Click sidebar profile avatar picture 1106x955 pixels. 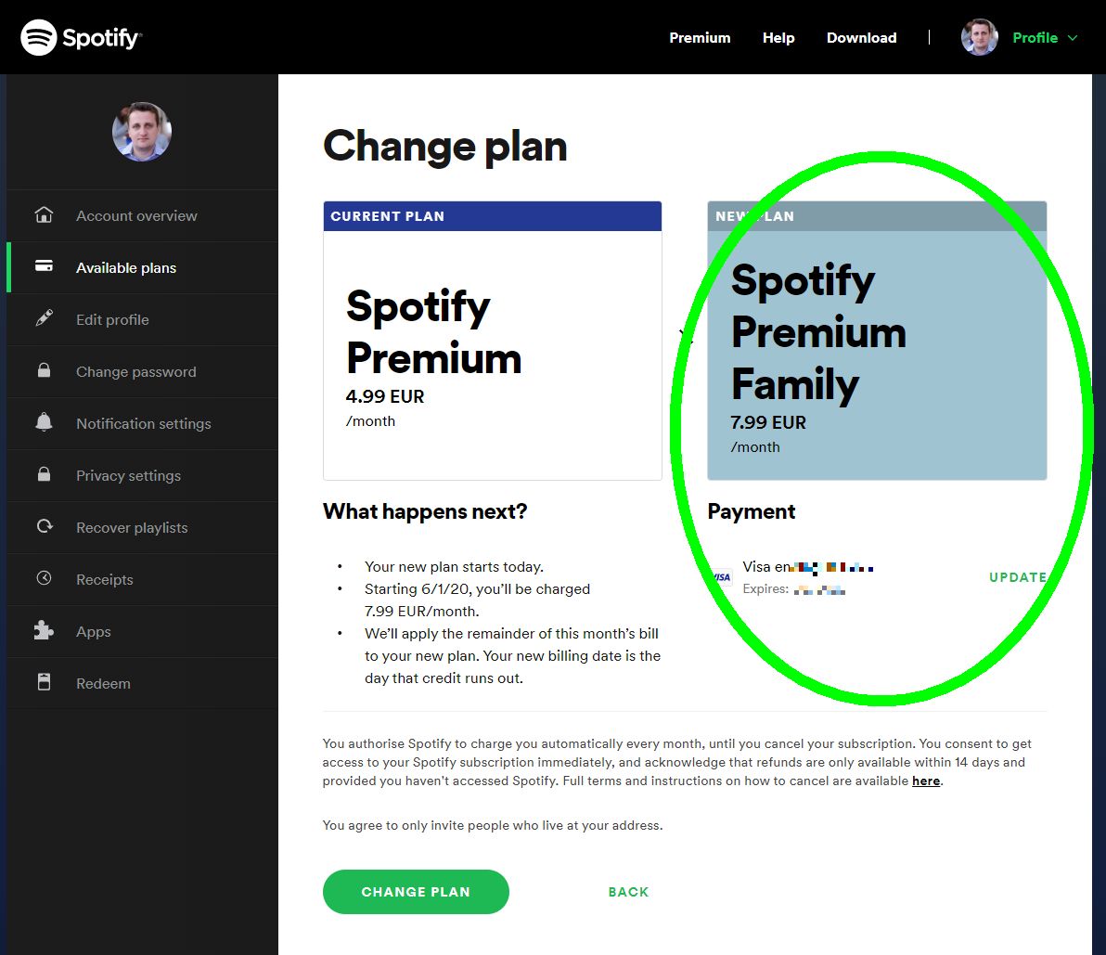click(142, 132)
